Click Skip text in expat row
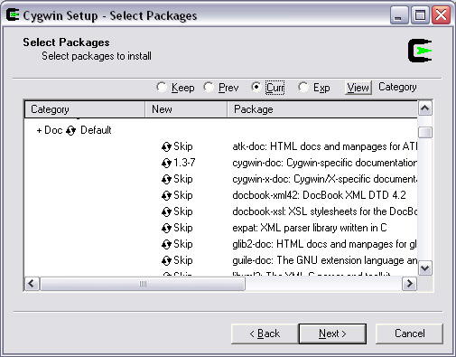The image size is (456, 357). pos(183,228)
